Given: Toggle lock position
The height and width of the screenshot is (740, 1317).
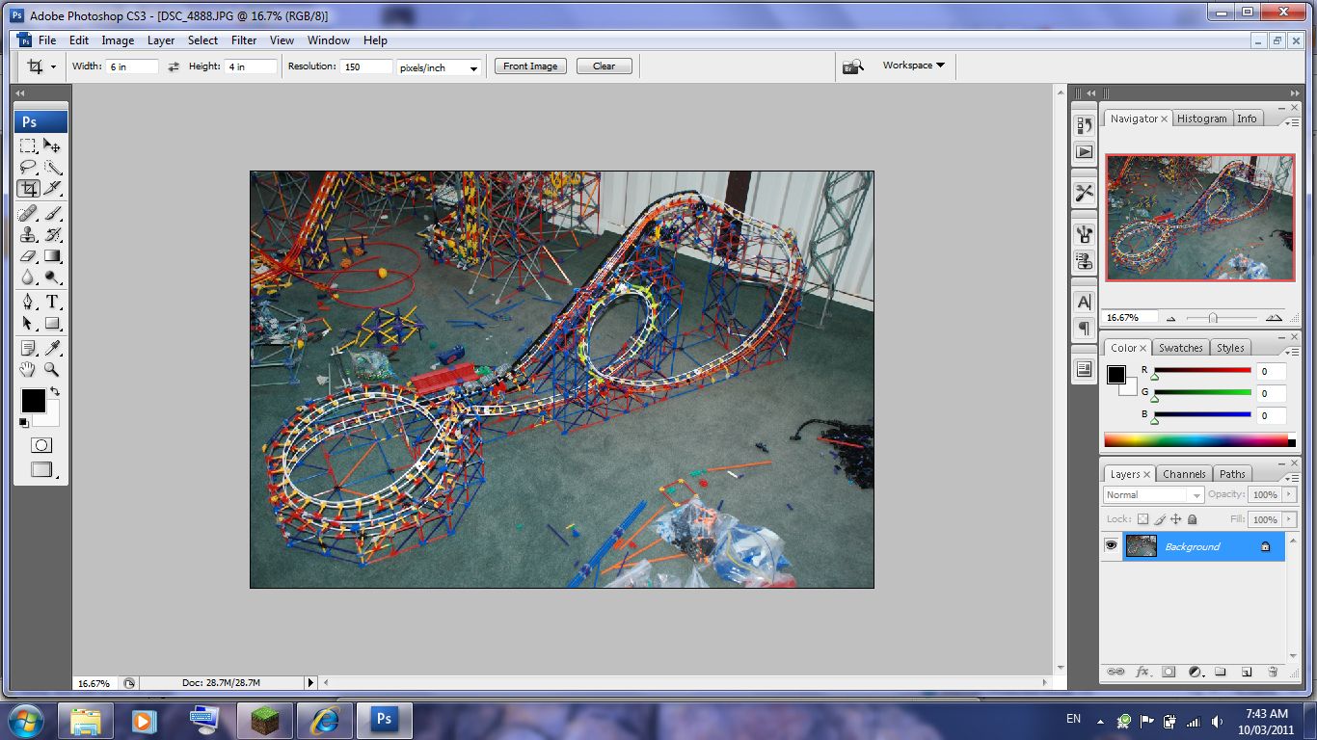Looking at the screenshot, I should [x=1175, y=519].
